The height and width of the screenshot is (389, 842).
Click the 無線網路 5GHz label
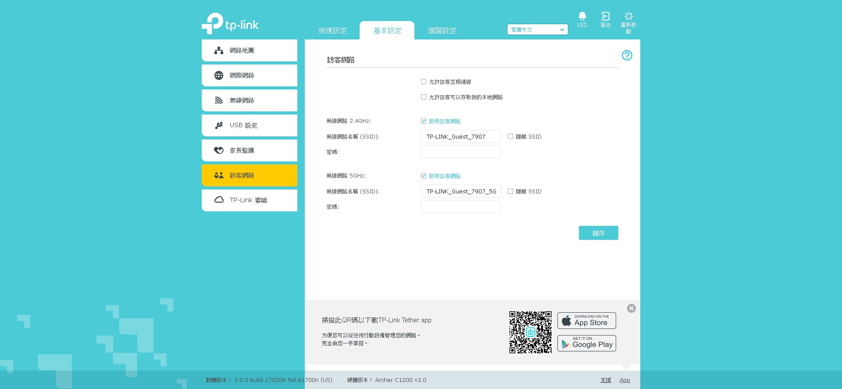[x=346, y=176]
